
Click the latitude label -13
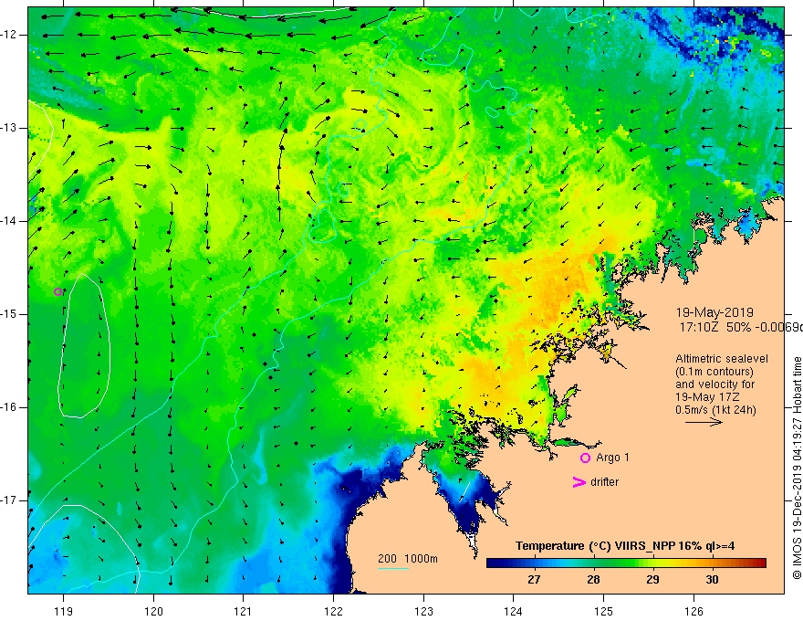point(9,128)
